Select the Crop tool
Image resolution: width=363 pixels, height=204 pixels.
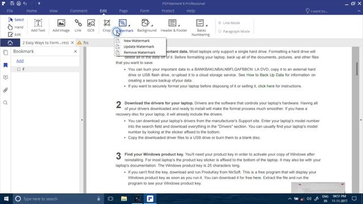point(107,25)
